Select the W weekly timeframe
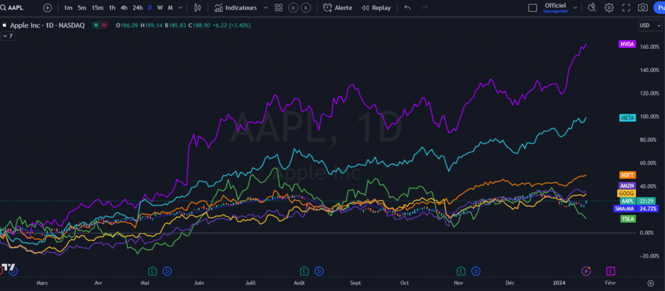 [x=160, y=8]
